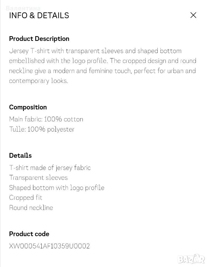Click the faded Валентина username
The height and width of the screenshot is (267, 208).
coord(23,8)
